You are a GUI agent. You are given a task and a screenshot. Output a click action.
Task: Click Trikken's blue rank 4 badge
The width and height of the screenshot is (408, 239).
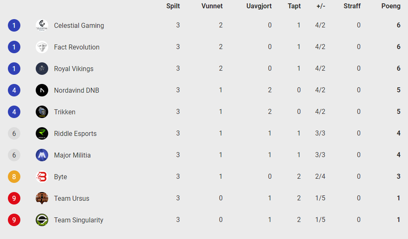tap(14, 112)
